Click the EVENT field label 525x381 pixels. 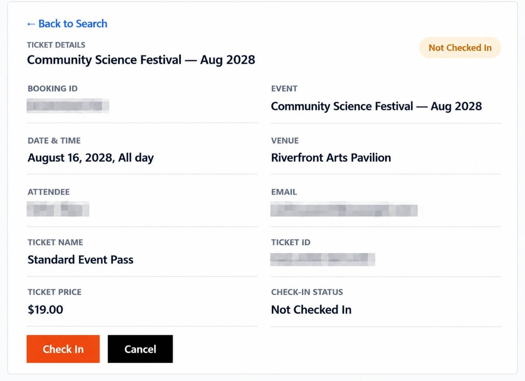284,89
